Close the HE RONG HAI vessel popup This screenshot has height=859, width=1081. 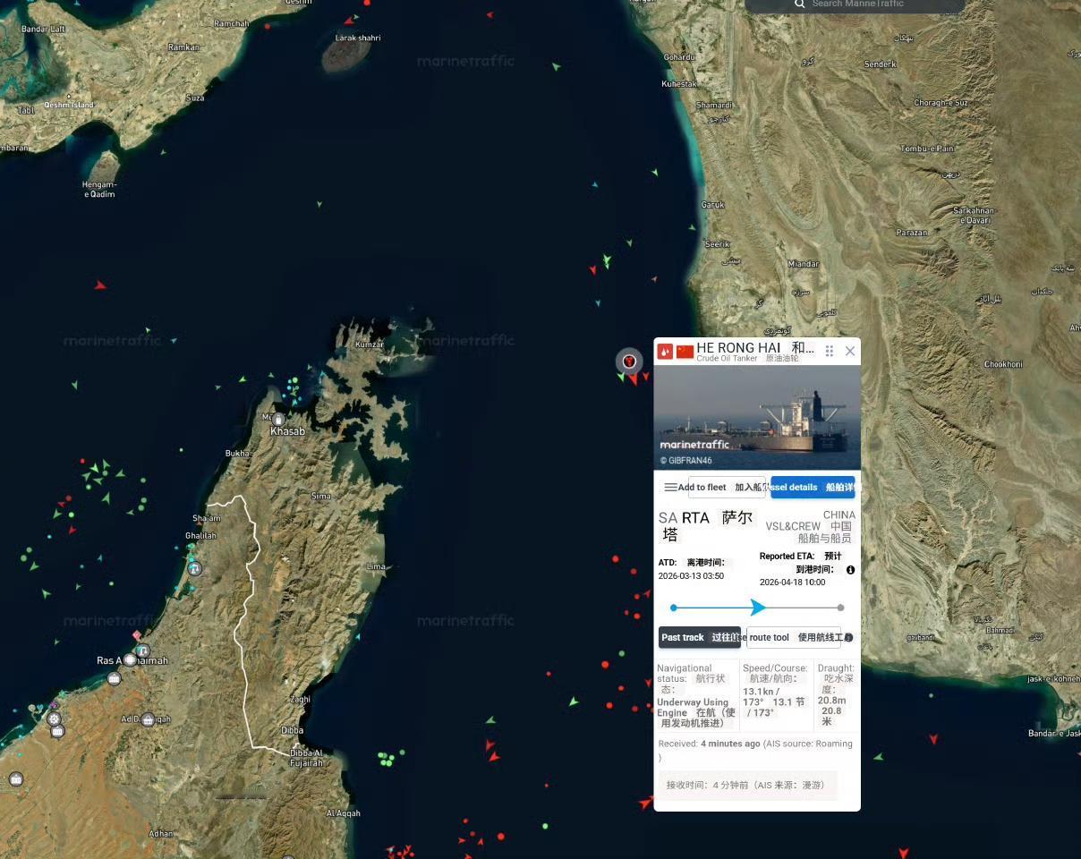850,352
